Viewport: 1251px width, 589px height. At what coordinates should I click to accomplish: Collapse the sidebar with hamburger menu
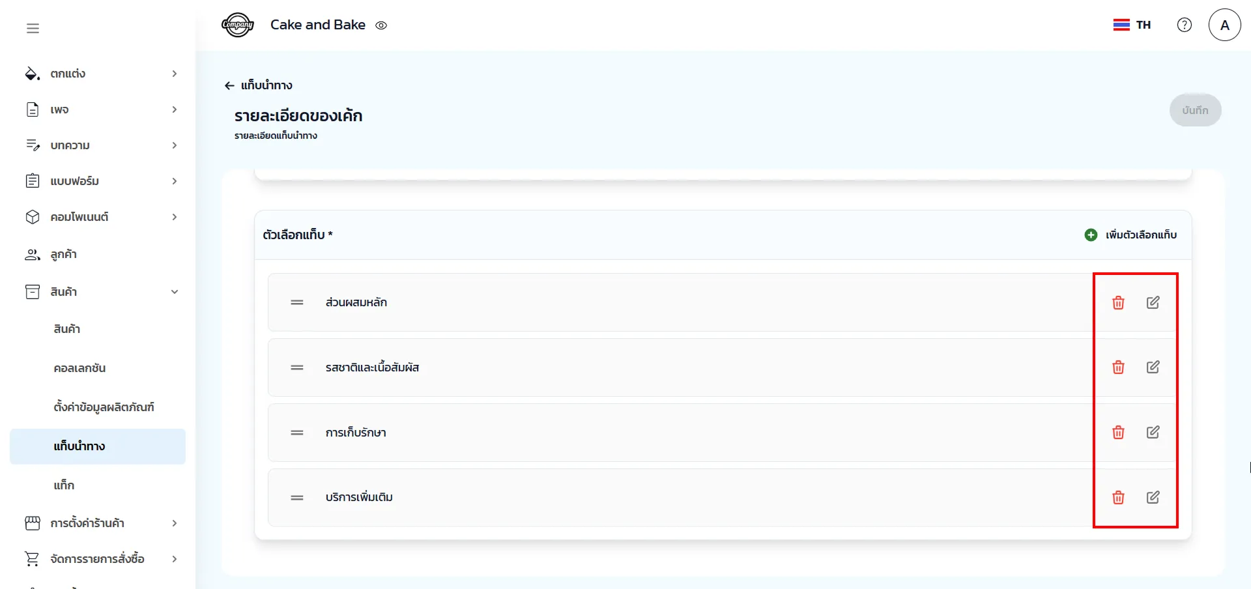pos(33,28)
